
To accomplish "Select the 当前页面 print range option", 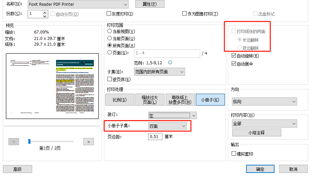I will pos(110,39).
